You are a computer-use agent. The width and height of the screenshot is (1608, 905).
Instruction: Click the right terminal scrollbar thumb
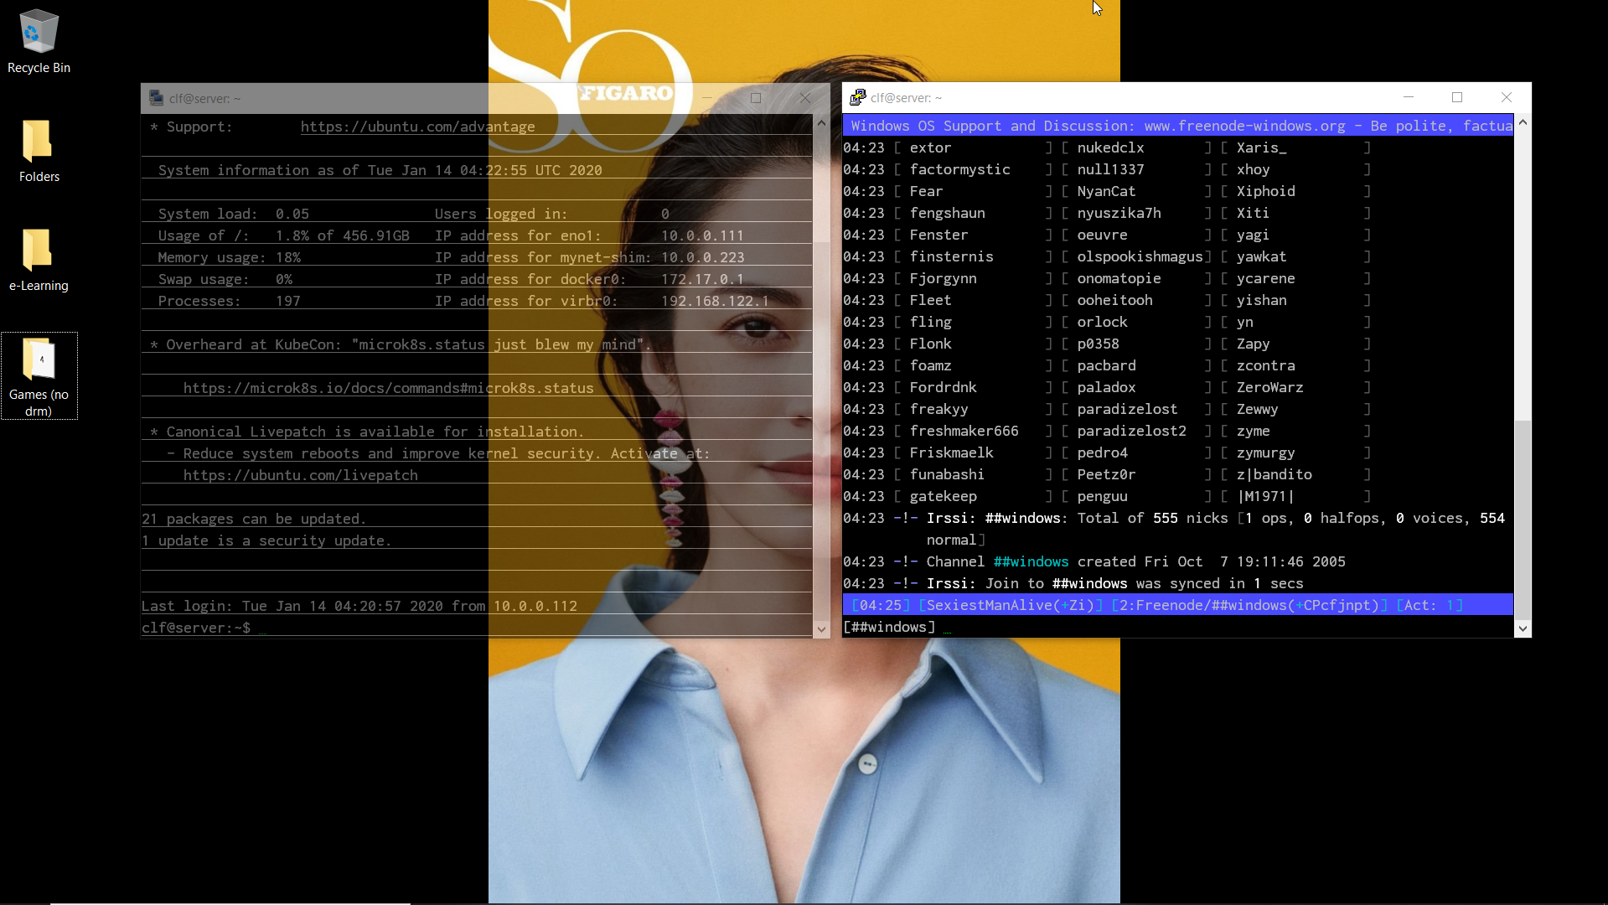pos(1523,520)
